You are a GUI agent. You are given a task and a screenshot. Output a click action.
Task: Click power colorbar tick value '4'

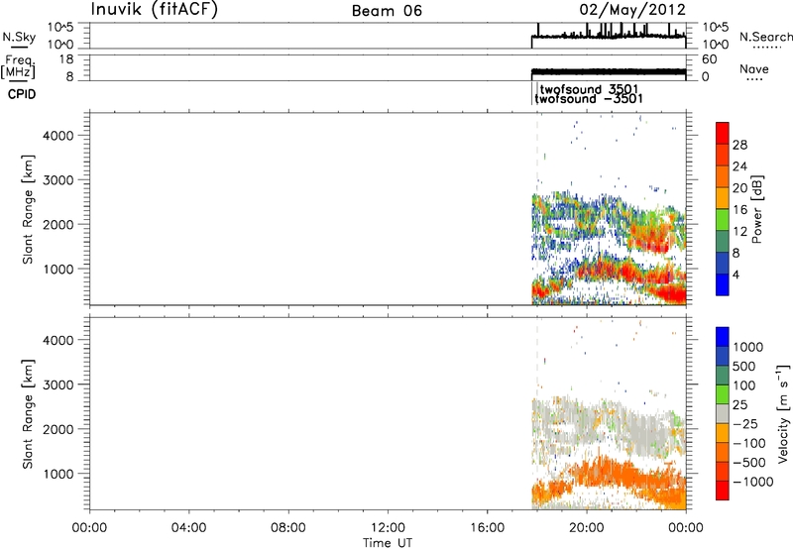point(736,275)
